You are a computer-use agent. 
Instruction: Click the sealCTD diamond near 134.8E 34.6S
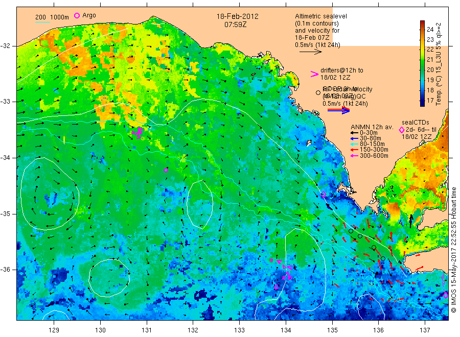324,194
